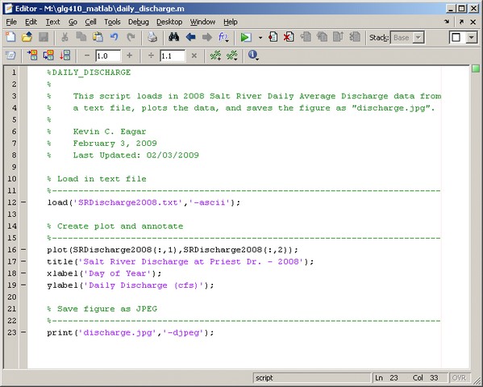Click the debug Step In icon
The width and height of the screenshot is (483, 387).
click(322, 37)
